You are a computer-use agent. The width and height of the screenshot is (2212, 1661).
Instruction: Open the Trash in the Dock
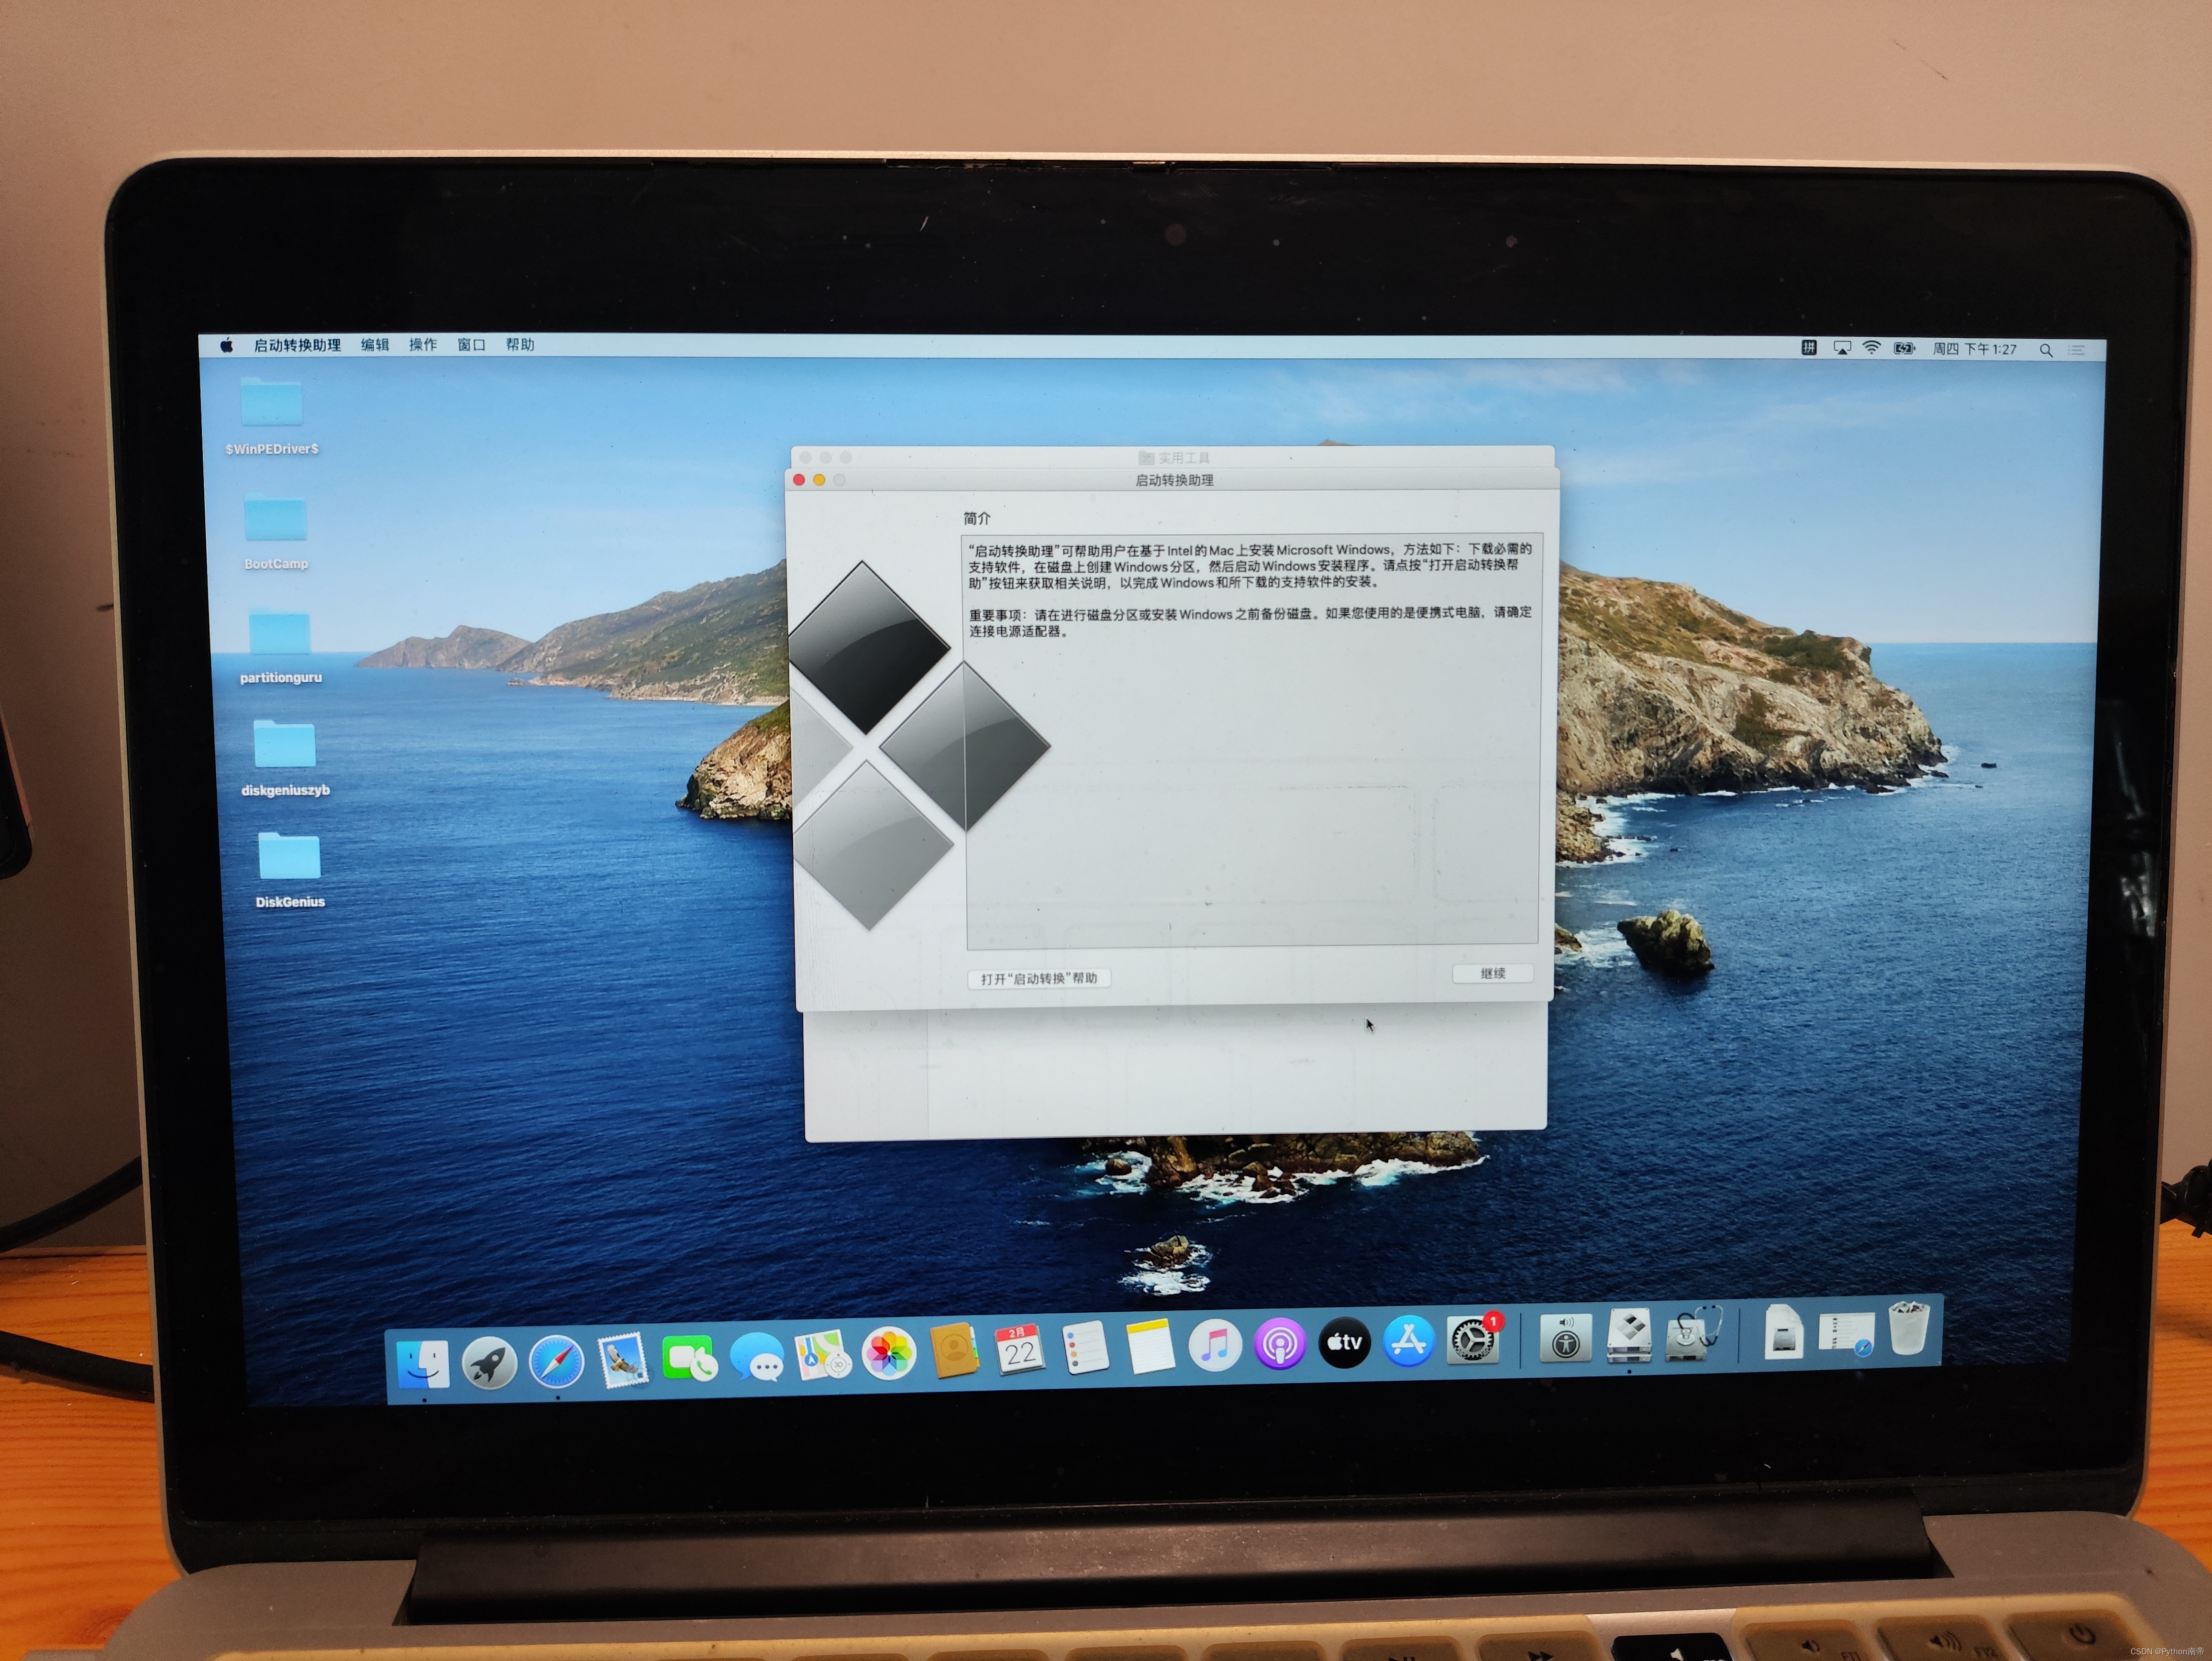pyautogui.click(x=1908, y=1328)
